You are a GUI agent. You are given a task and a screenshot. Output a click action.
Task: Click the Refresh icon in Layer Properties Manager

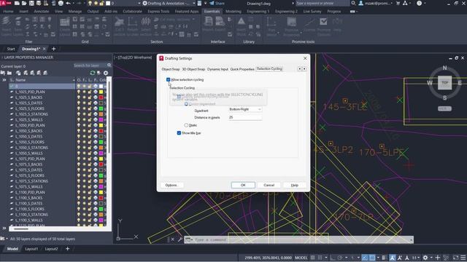[x=93, y=73]
